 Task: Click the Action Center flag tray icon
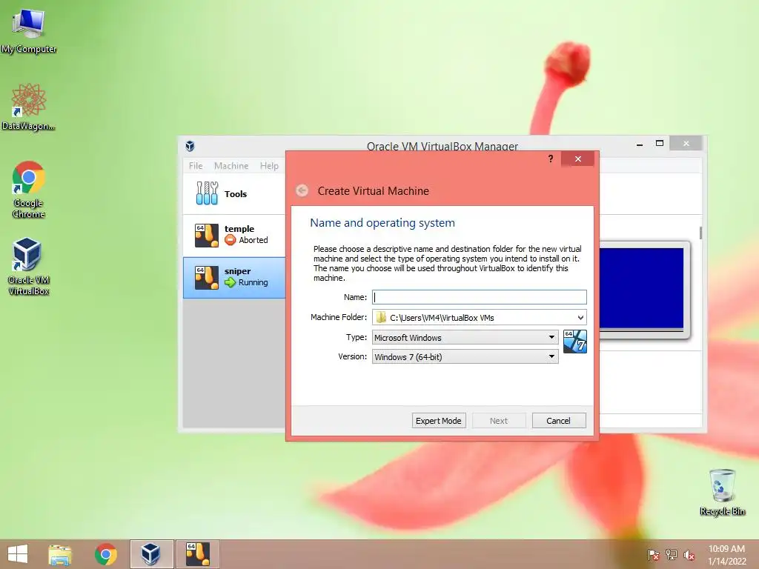[x=653, y=555]
